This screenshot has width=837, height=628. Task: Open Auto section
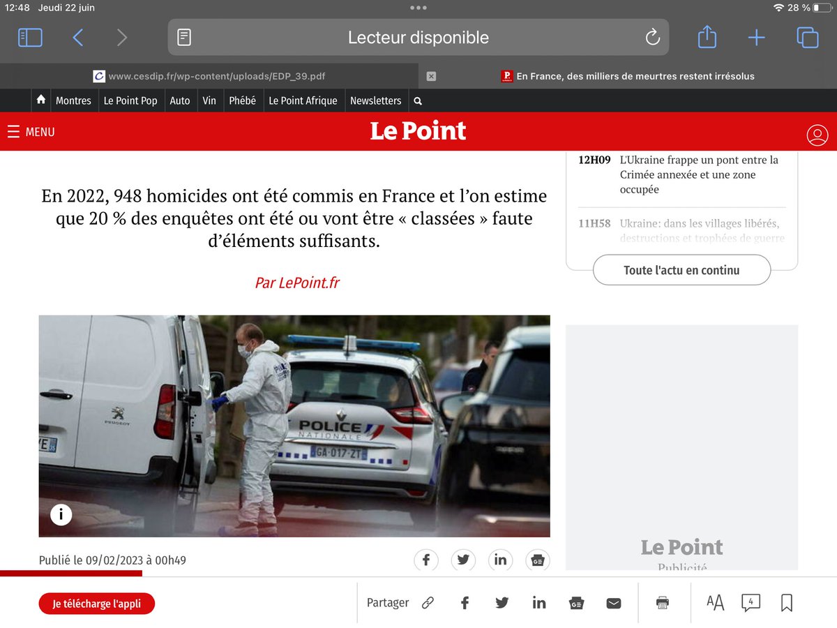click(180, 100)
